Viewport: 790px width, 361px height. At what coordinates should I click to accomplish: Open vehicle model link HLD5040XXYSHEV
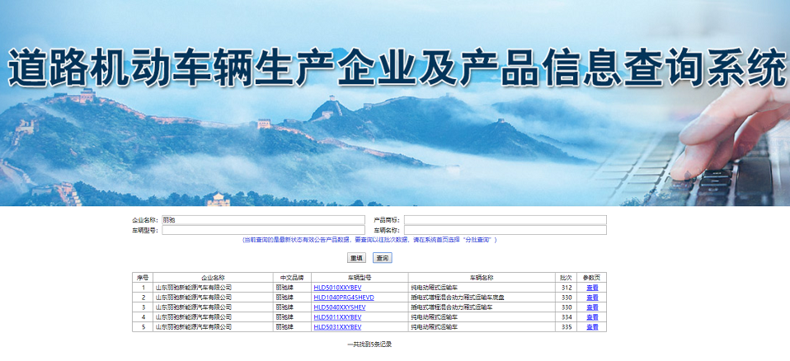(340, 307)
